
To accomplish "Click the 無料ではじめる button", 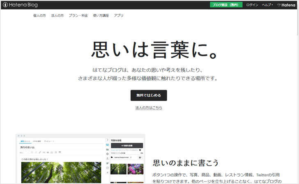I will pos(149,95).
